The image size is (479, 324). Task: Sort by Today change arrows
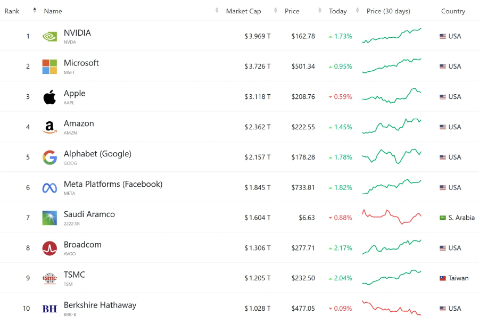pos(357,10)
